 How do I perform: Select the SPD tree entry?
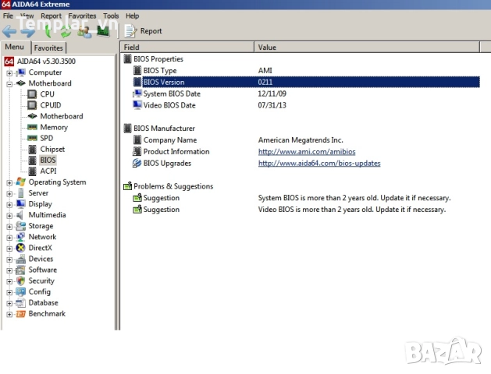pos(46,138)
